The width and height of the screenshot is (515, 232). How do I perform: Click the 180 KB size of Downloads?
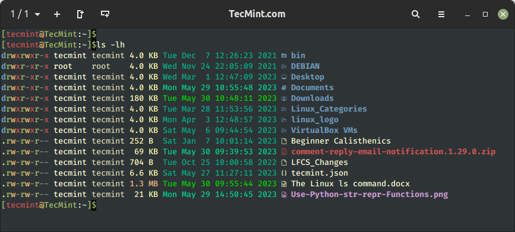pyautogui.click(x=144, y=98)
